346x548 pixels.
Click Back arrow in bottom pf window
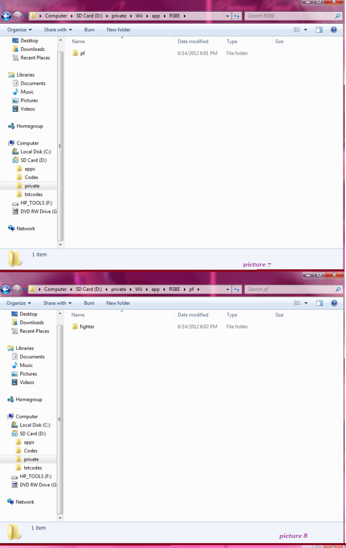click(x=5, y=289)
